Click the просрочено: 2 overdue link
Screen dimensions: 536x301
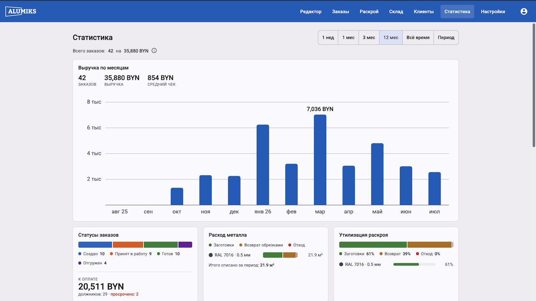[x=124, y=294]
